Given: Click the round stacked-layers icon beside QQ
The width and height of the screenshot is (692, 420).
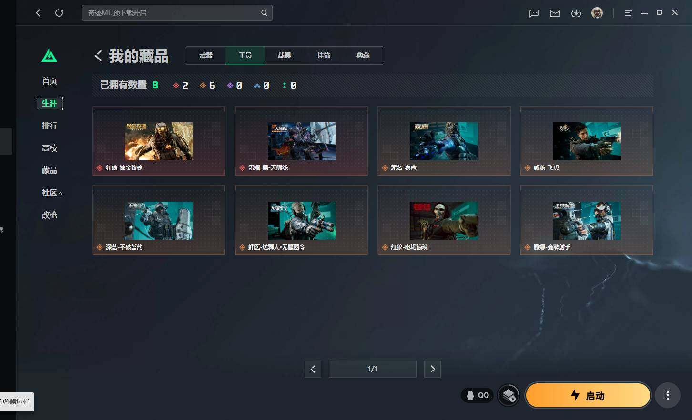Looking at the screenshot, I should pyautogui.click(x=509, y=395).
